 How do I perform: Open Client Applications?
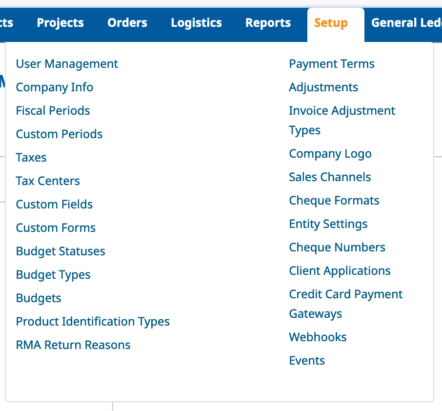(340, 271)
